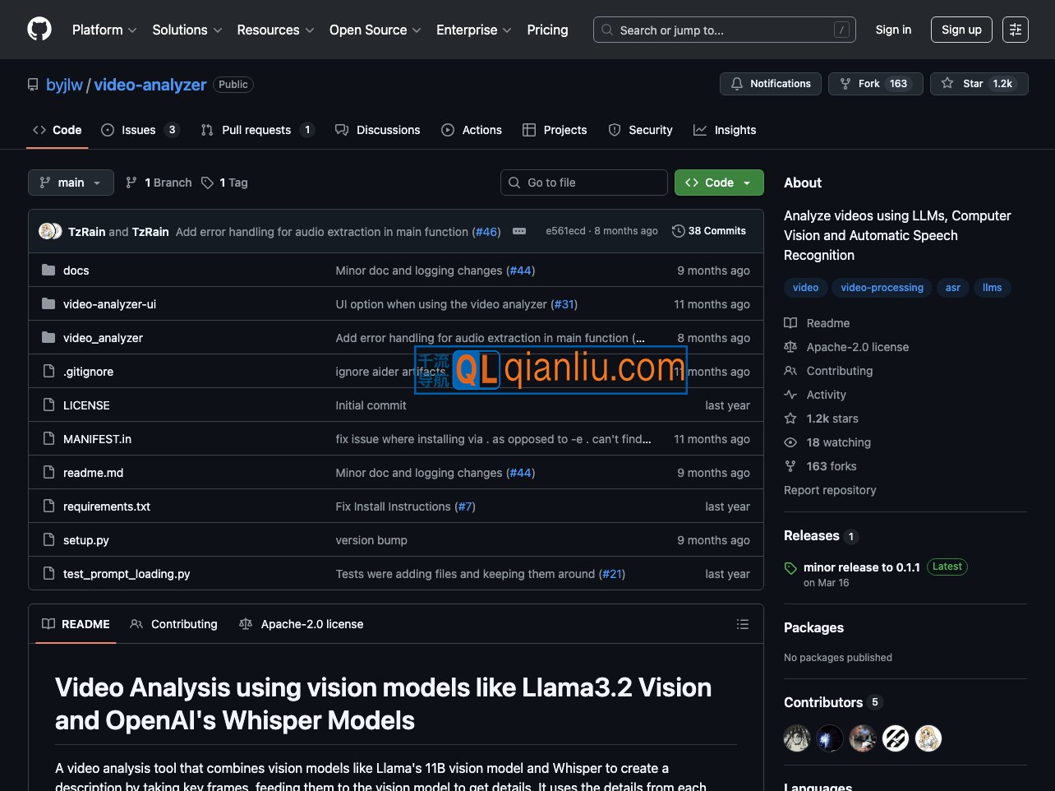Open the video_analyzer folder
The image size is (1055, 791).
pyautogui.click(x=103, y=338)
